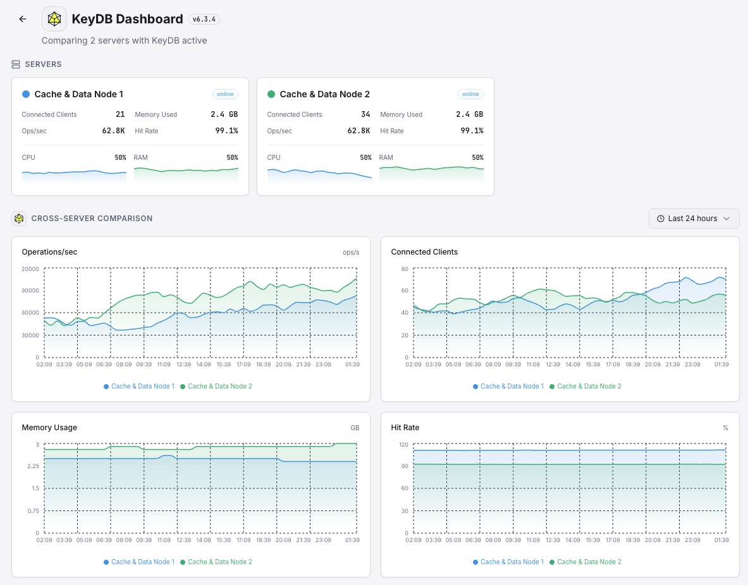
Task: Click the Operations/sec chart title
Action: (49, 252)
